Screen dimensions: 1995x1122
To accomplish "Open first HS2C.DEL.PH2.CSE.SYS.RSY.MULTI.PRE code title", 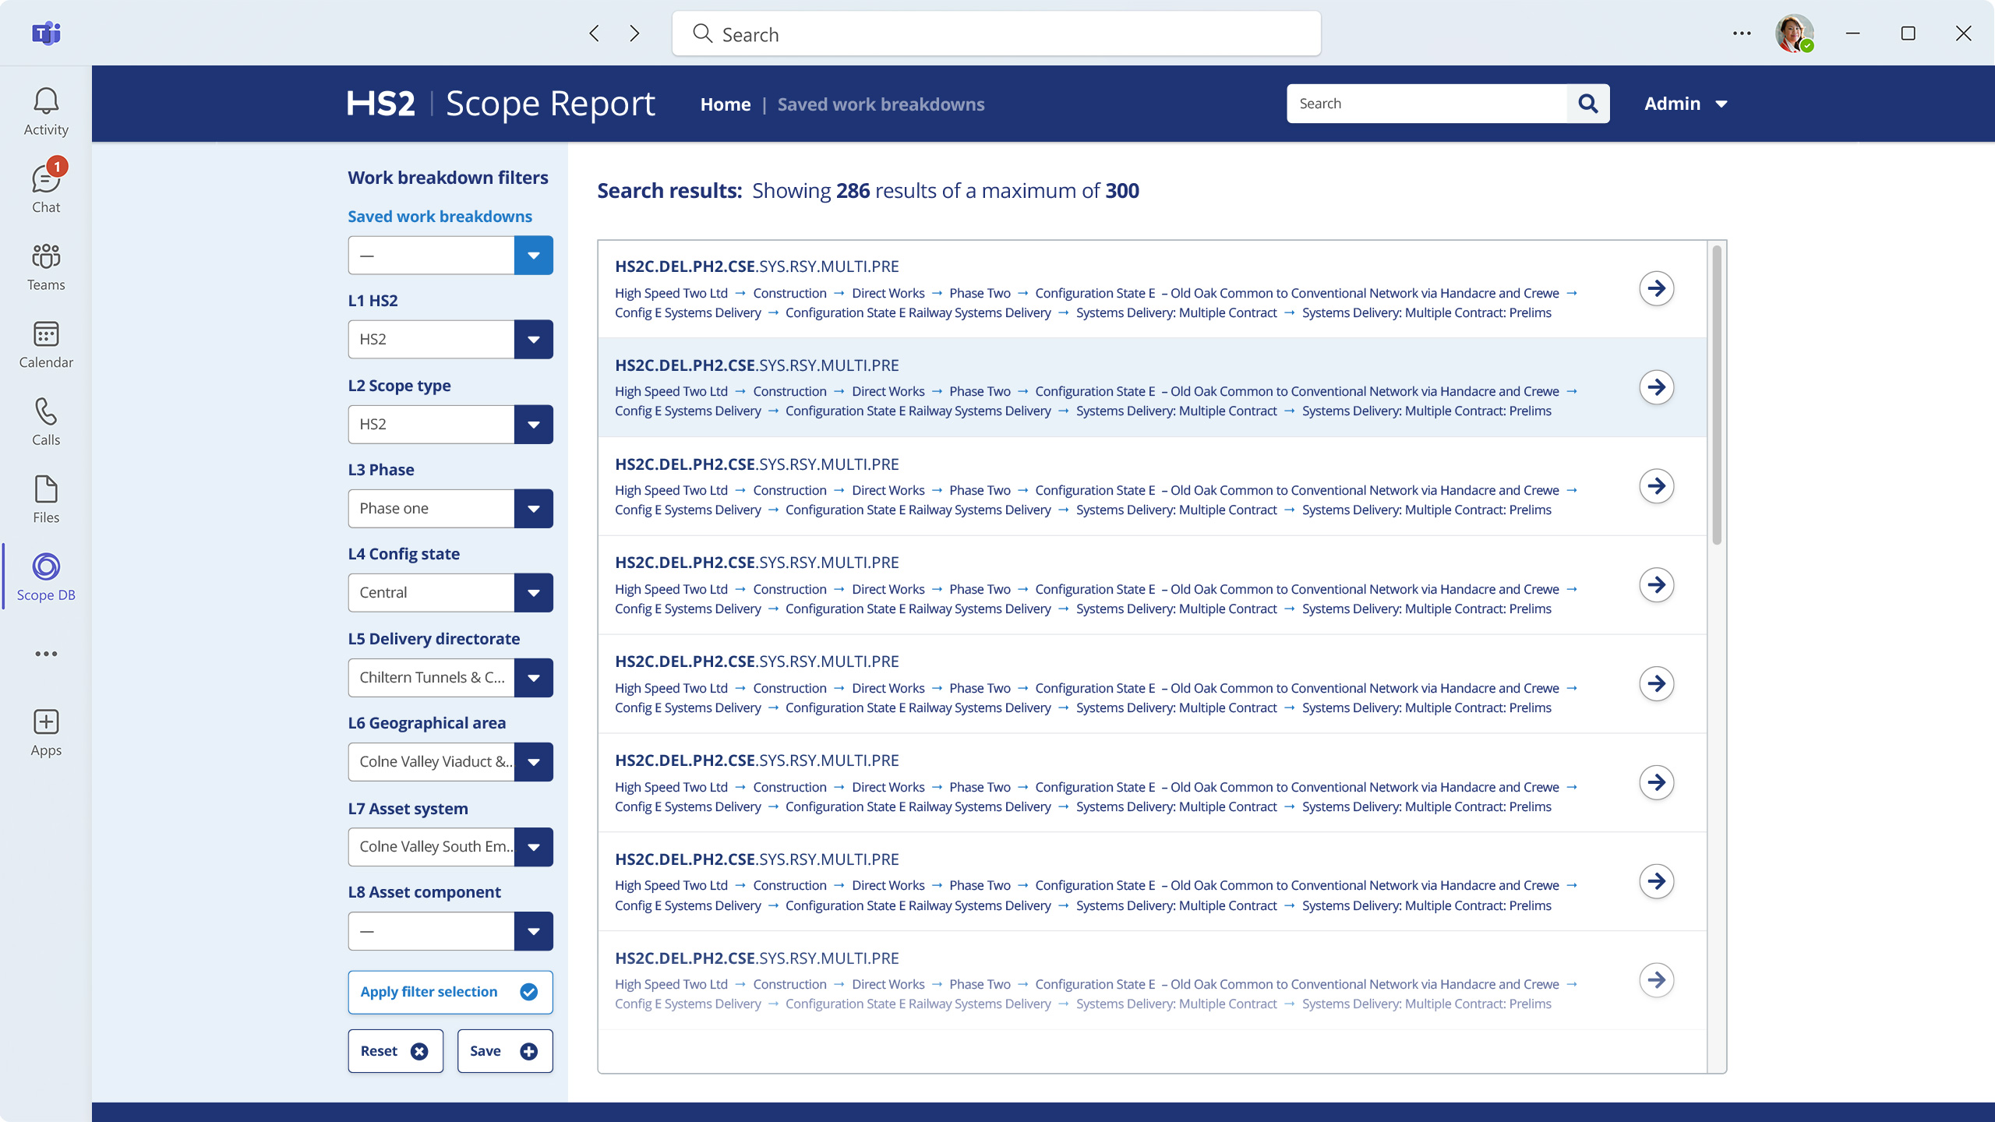I will click(x=757, y=266).
